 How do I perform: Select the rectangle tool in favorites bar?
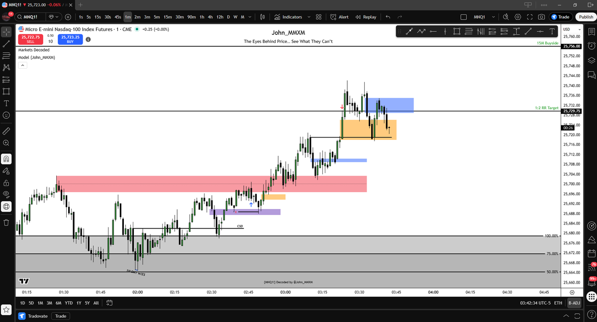[x=457, y=31]
